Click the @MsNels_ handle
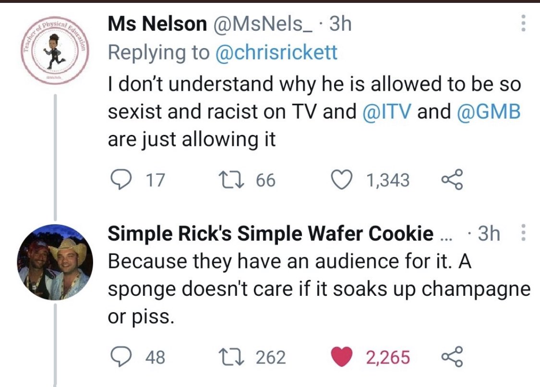The image size is (540, 387). (264, 24)
